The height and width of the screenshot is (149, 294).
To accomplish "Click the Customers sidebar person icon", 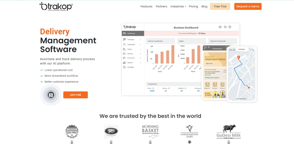I will 124,44.
